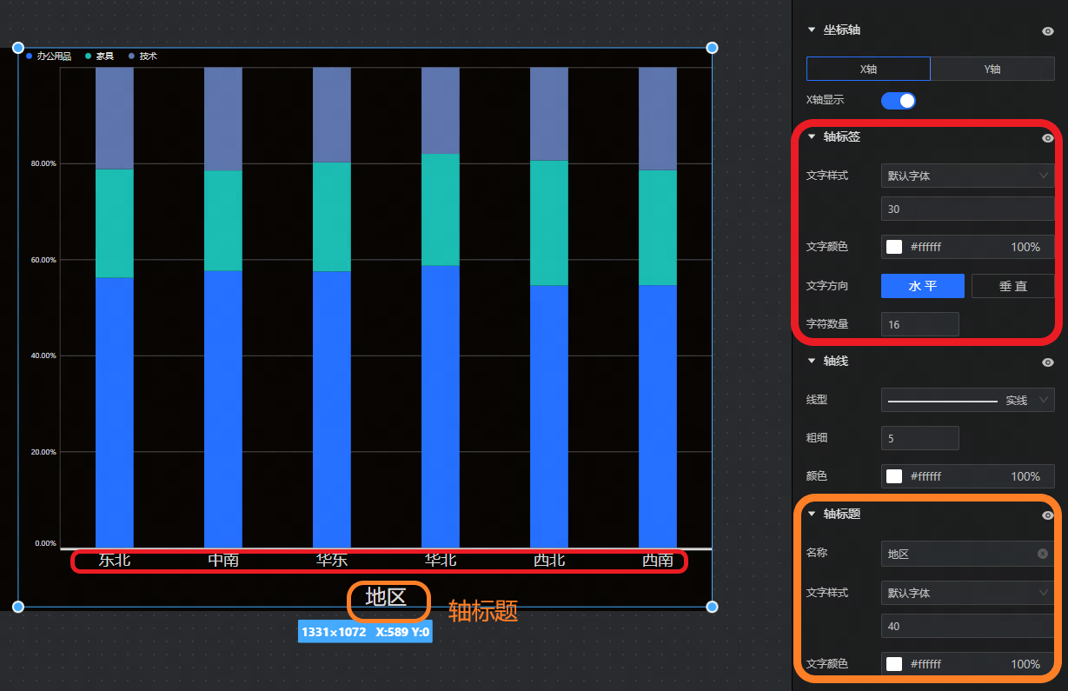The width and height of the screenshot is (1068, 691).
Task: Hide the 轴标签 section with its eye icon
Action: pos(1047,137)
